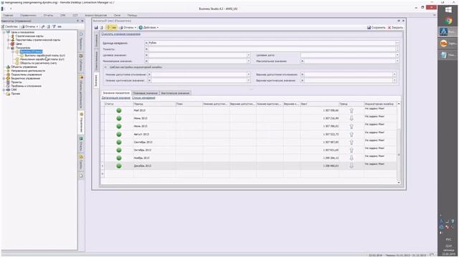Switch to the Плановые значения tab

coord(145,93)
